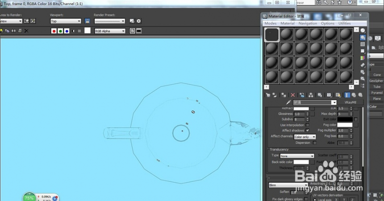Open Render Preset dropdown
This screenshot has height=201, width=384.
[x=109, y=21]
